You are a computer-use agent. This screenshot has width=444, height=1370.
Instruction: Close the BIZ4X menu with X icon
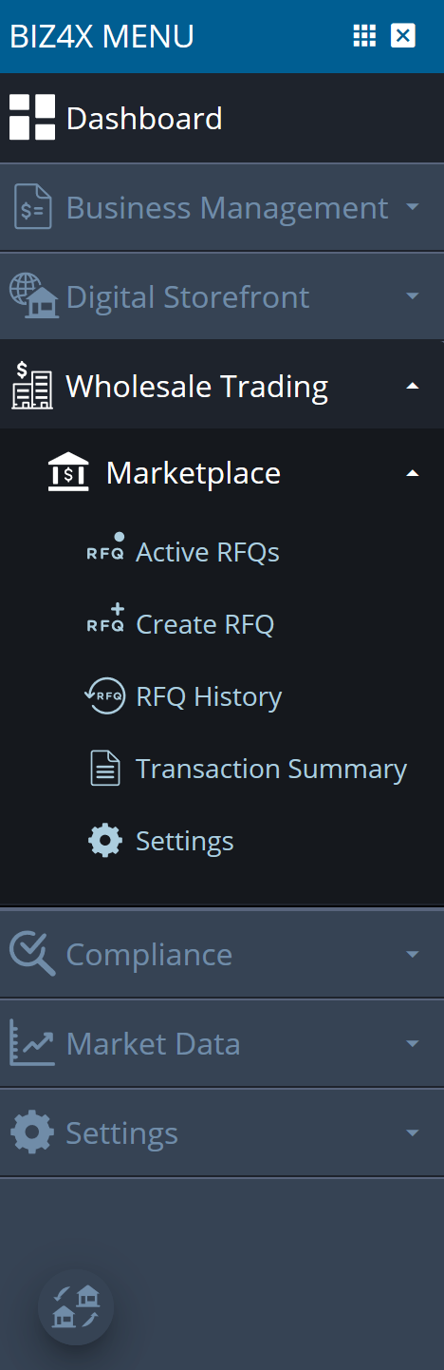(x=403, y=36)
